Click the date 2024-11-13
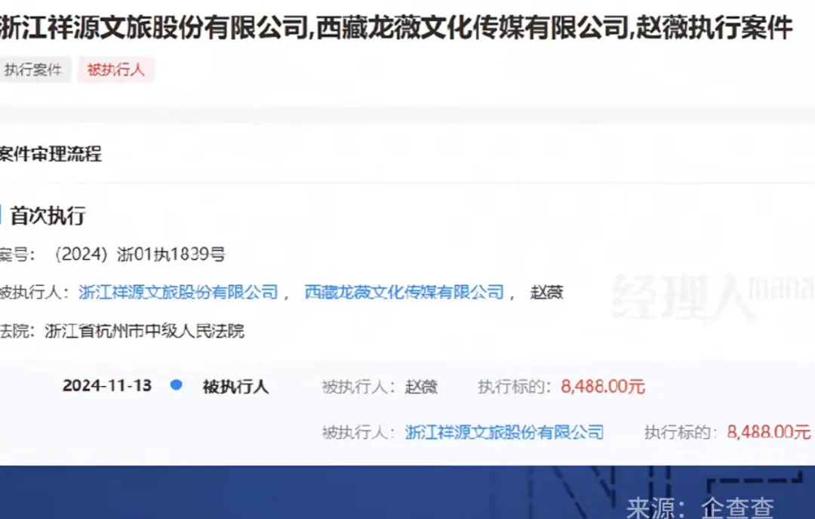 (107, 386)
